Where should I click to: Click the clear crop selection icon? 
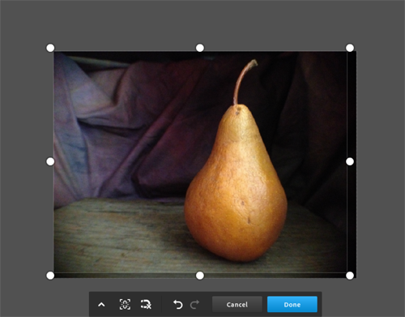pyautogui.click(x=146, y=305)
